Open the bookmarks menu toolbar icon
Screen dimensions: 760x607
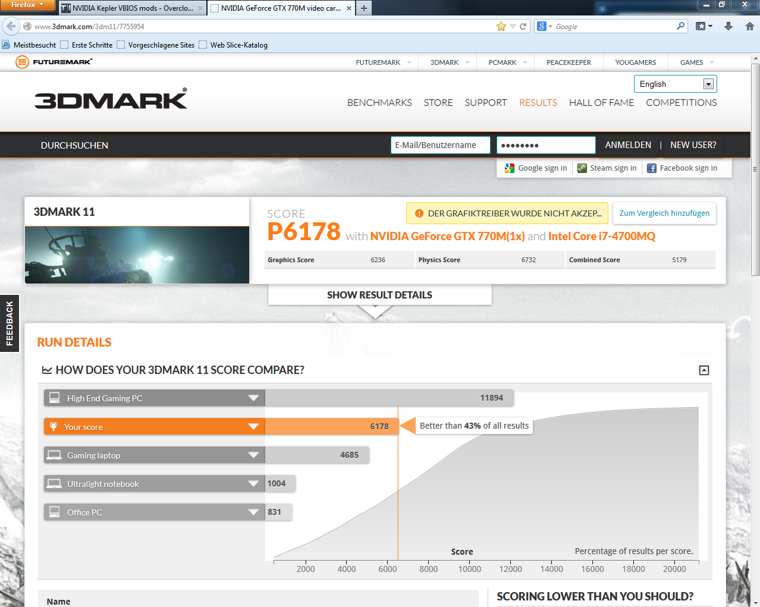[x=704, y=26]
